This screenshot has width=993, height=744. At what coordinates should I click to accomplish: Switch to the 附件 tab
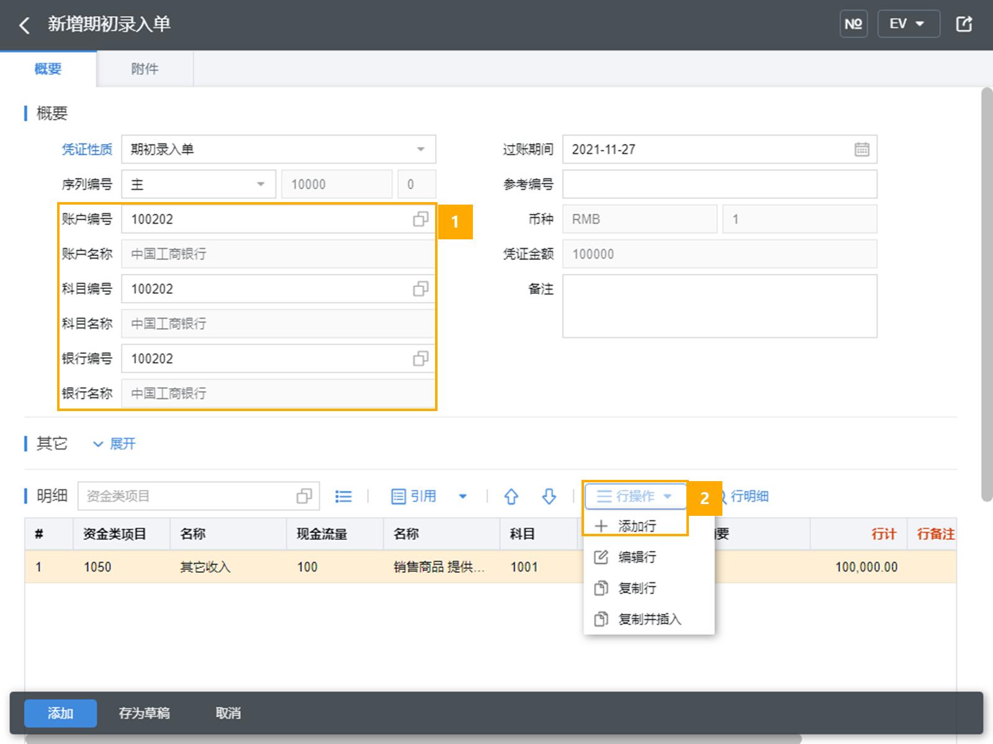145,69
